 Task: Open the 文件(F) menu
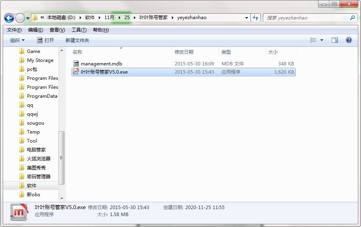coord(14,30)
